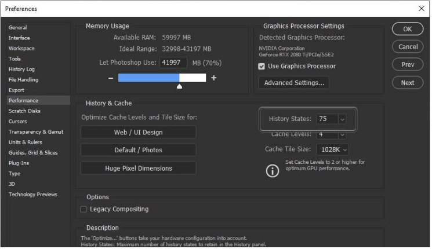The height and width of the screenshot is (249, 432).
Task: Open the Interface preferences category
Action: (19, 38)
